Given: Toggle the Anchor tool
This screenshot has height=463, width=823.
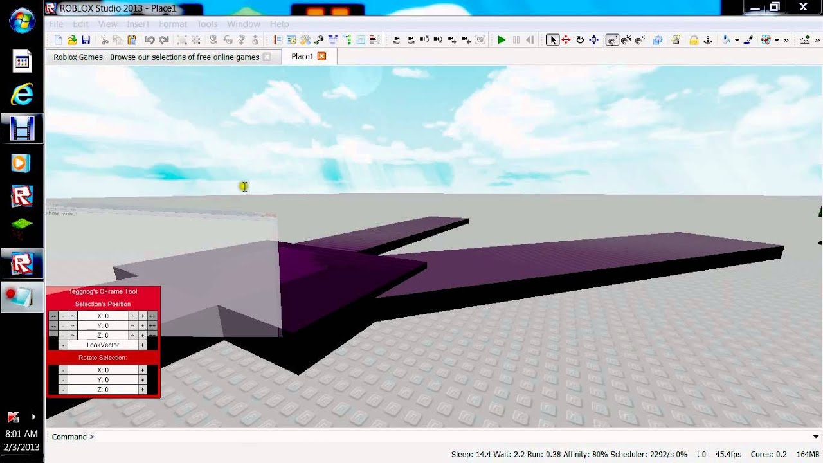Looking at the screenshot, I should pos(708,40).
